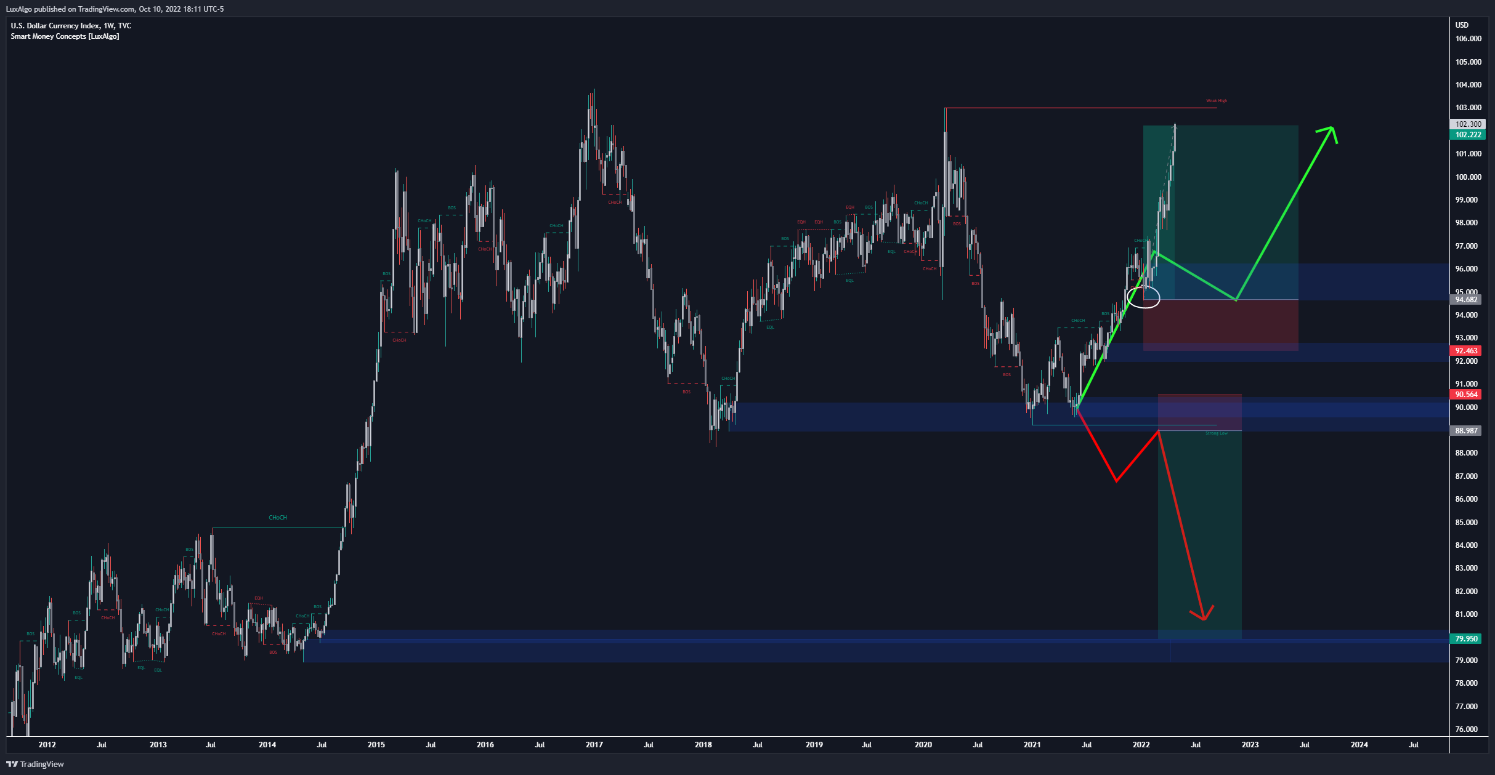Select the 2017 label on the time axis
The height and width of the screenshot is (775, 1495).
tap(594, 745)
